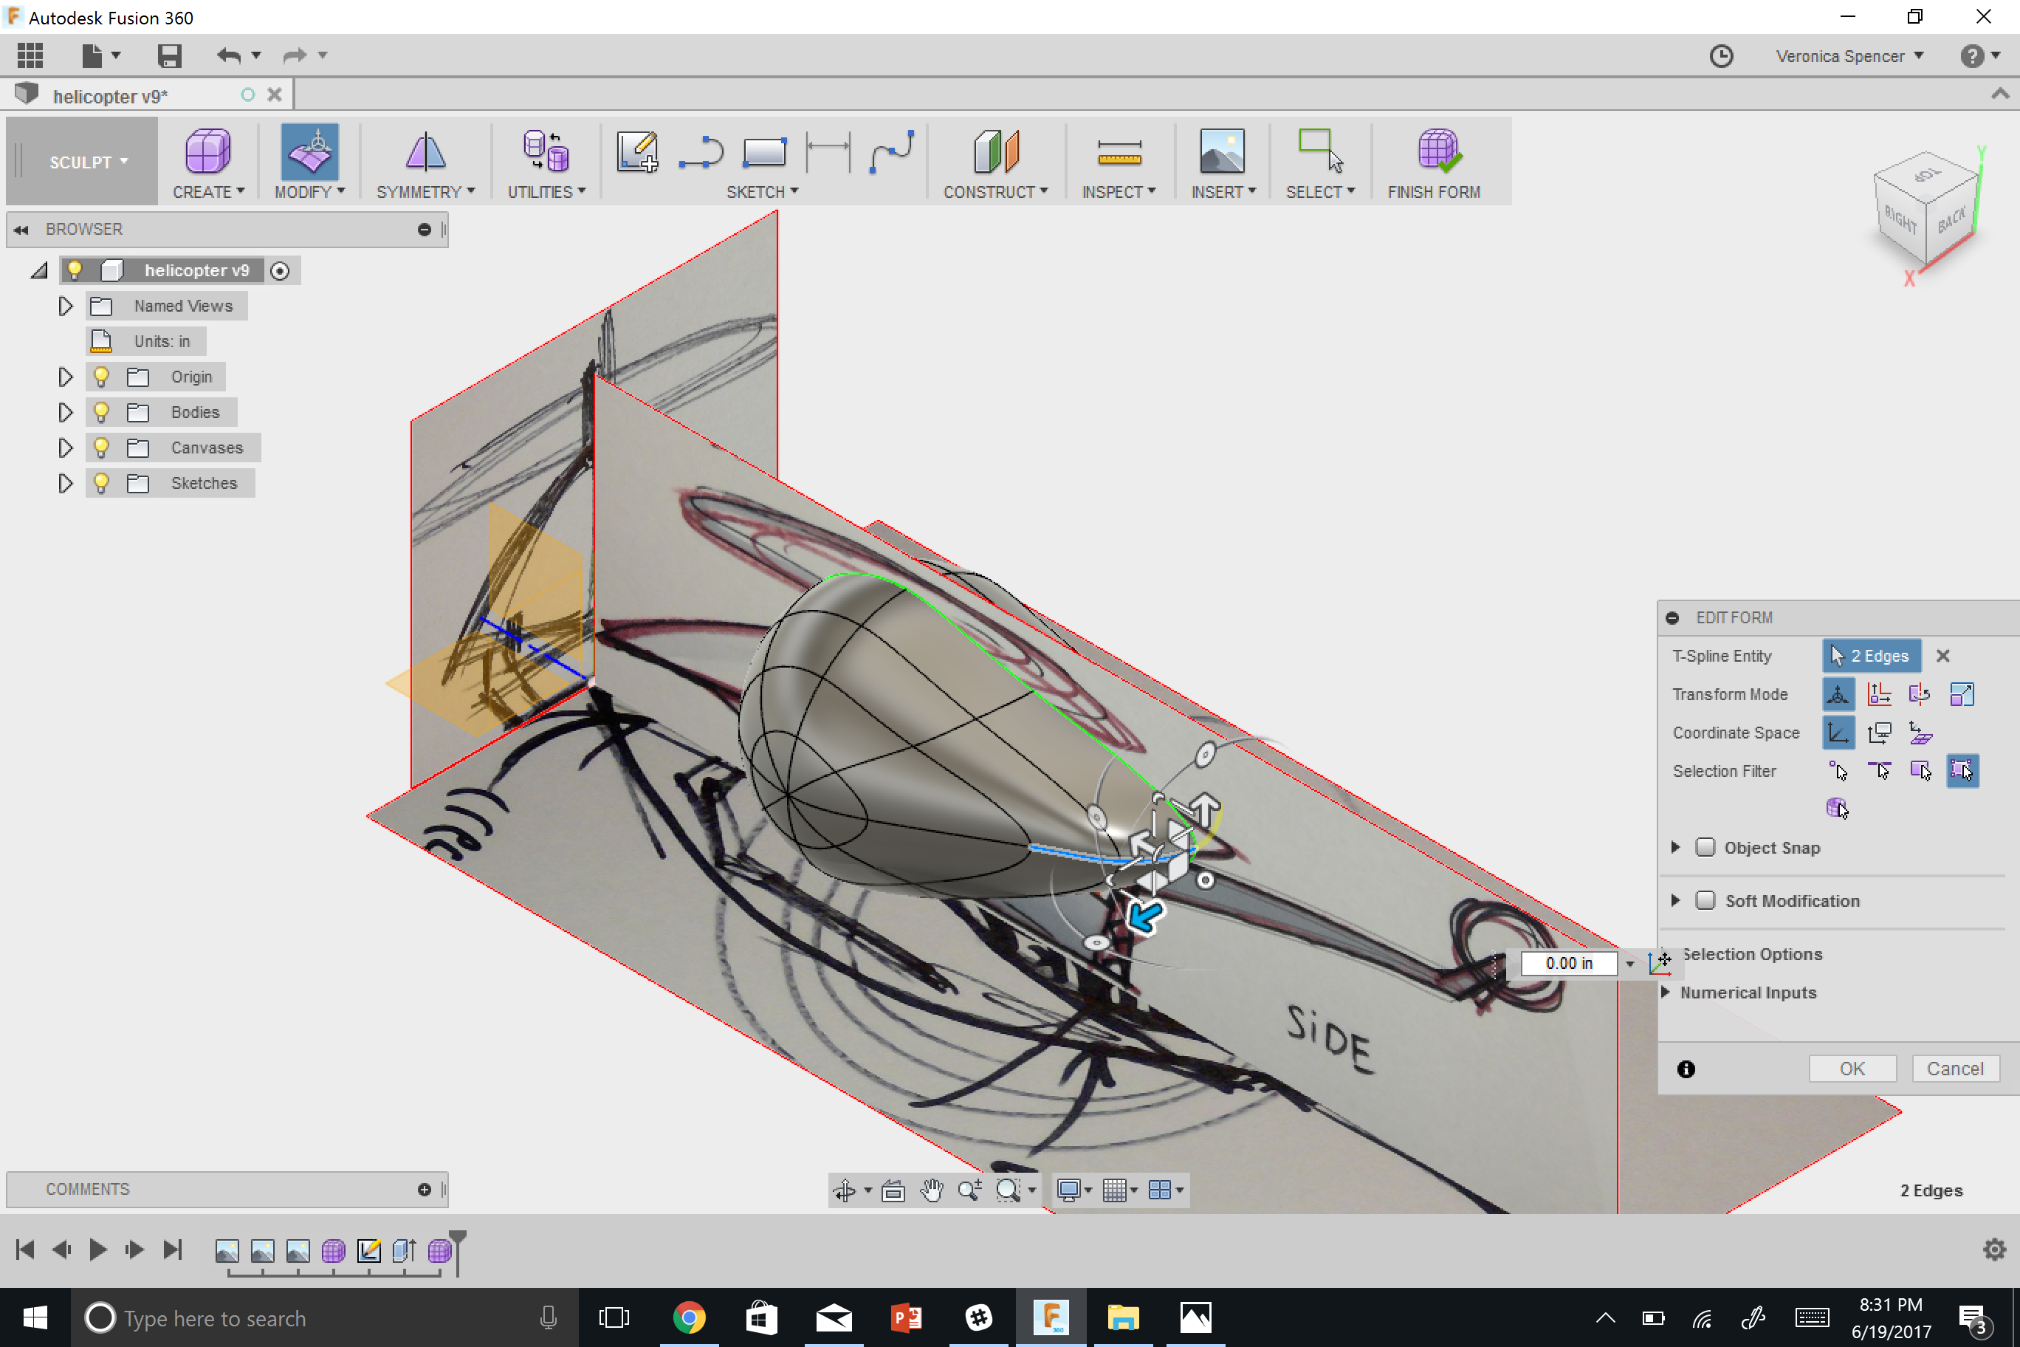Expand the Sketches folder in browser

tap(65, 483)
